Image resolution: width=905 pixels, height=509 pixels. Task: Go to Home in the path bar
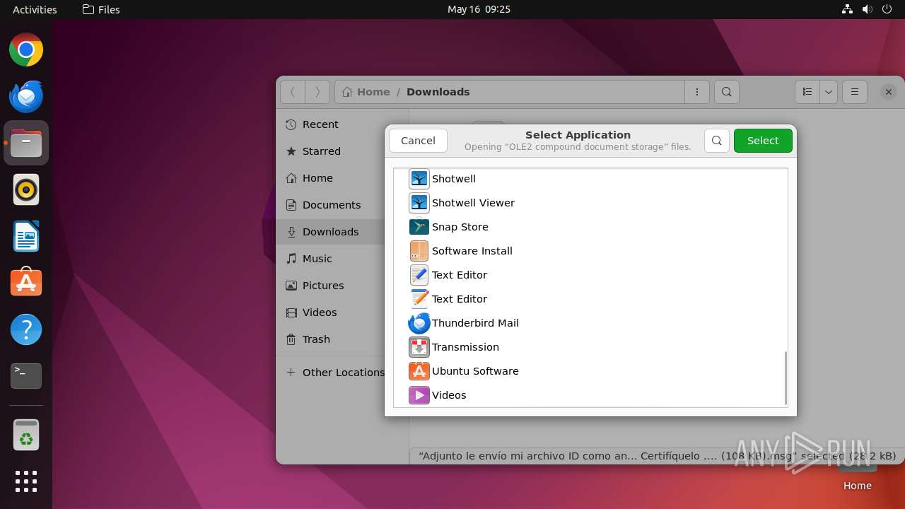point(366,92)
